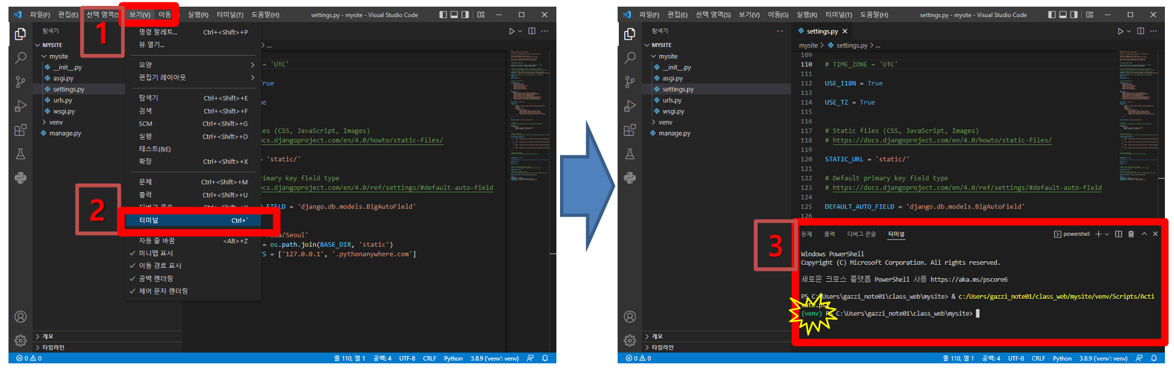The width and height of the screenshot is (1174, 370).
Task: Open Explorer icon in left window activity bar
Action: pos(21,34)
